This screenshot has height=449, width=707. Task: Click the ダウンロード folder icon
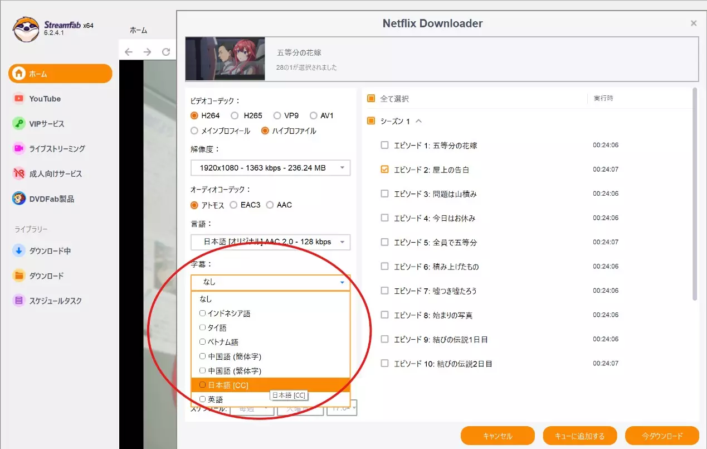coord(19,276)
